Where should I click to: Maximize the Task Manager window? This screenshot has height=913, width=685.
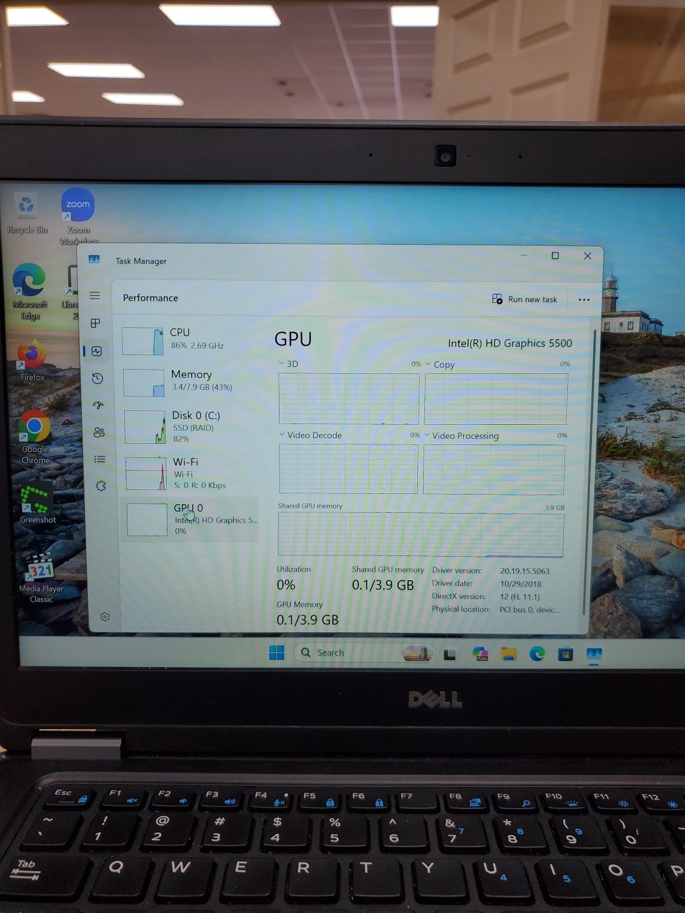555,256
